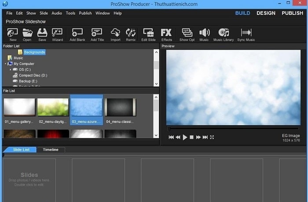
Task: Open the Show menu
Action: pyautogui.click(x=31, y=13)
